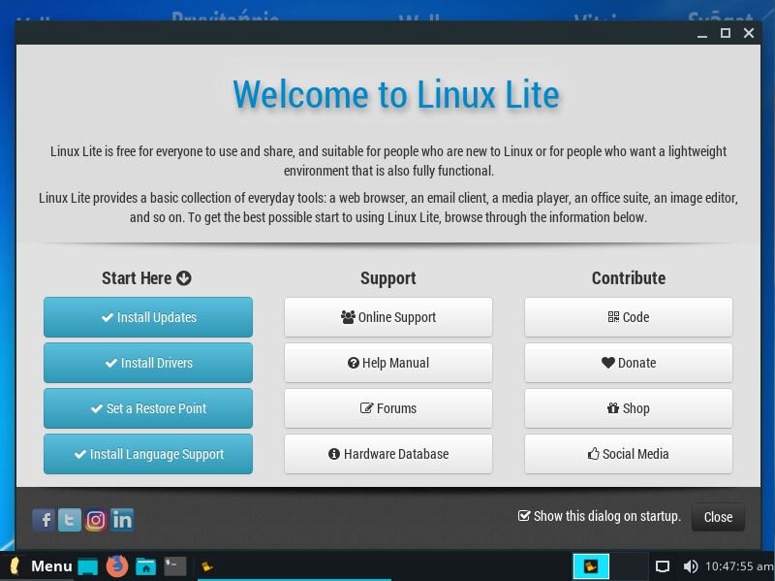Screen dimensions: 775x581
Task: Open the LinkedIn social icon
Action: point(122,520)
